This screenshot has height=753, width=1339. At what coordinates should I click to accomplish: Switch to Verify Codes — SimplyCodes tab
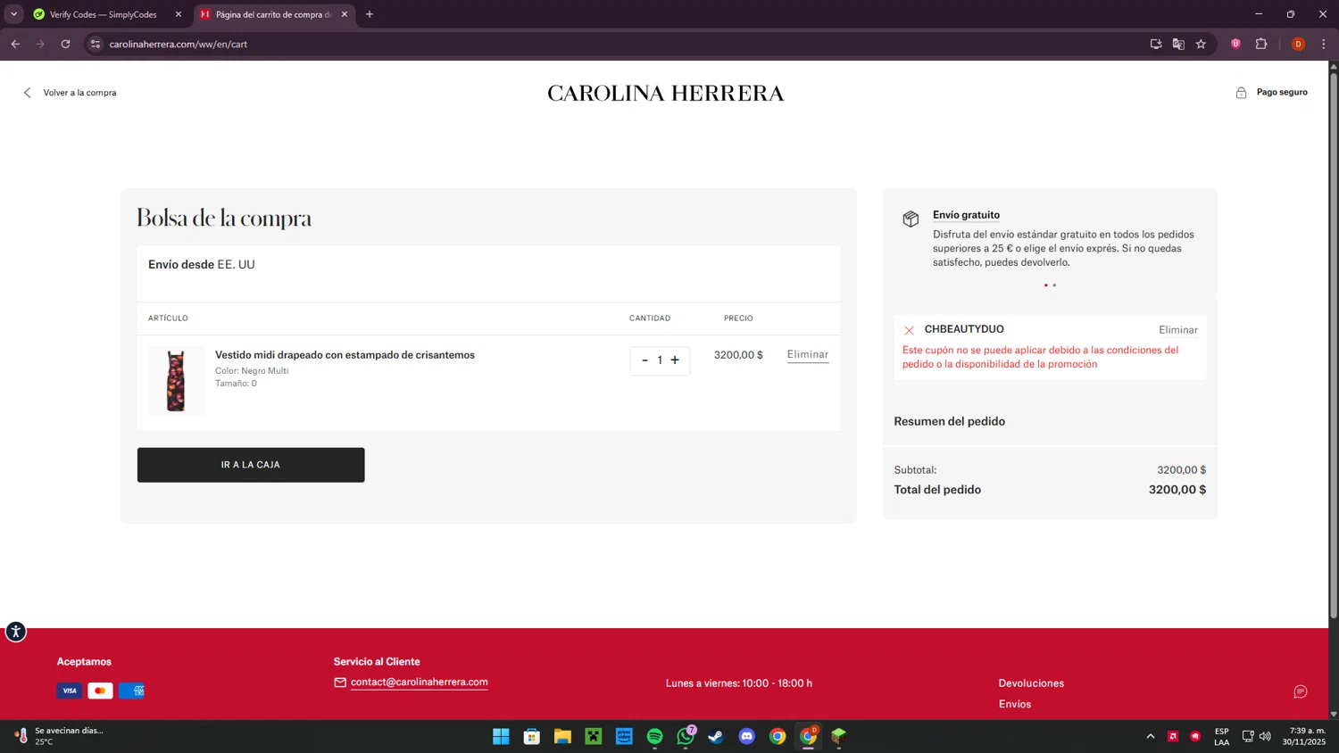103,14
